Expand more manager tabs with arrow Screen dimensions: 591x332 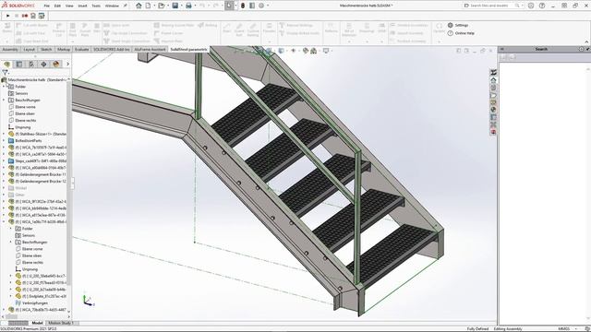(x=67, y=64)
